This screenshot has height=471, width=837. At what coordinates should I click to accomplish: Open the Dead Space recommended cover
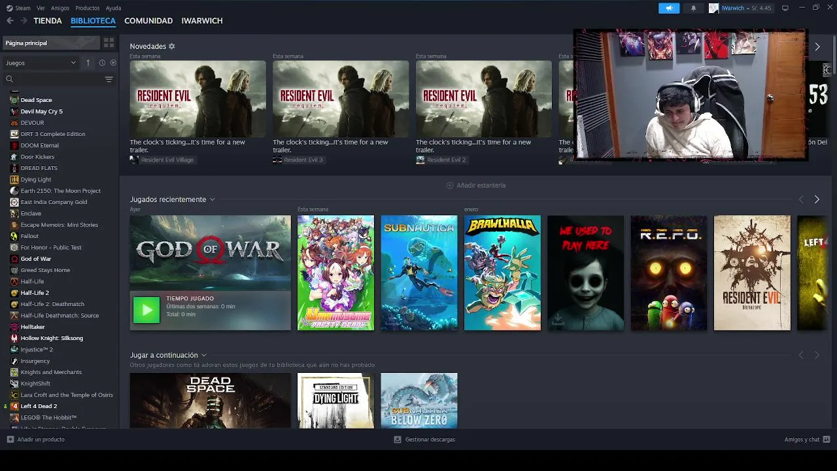point(210,400)
